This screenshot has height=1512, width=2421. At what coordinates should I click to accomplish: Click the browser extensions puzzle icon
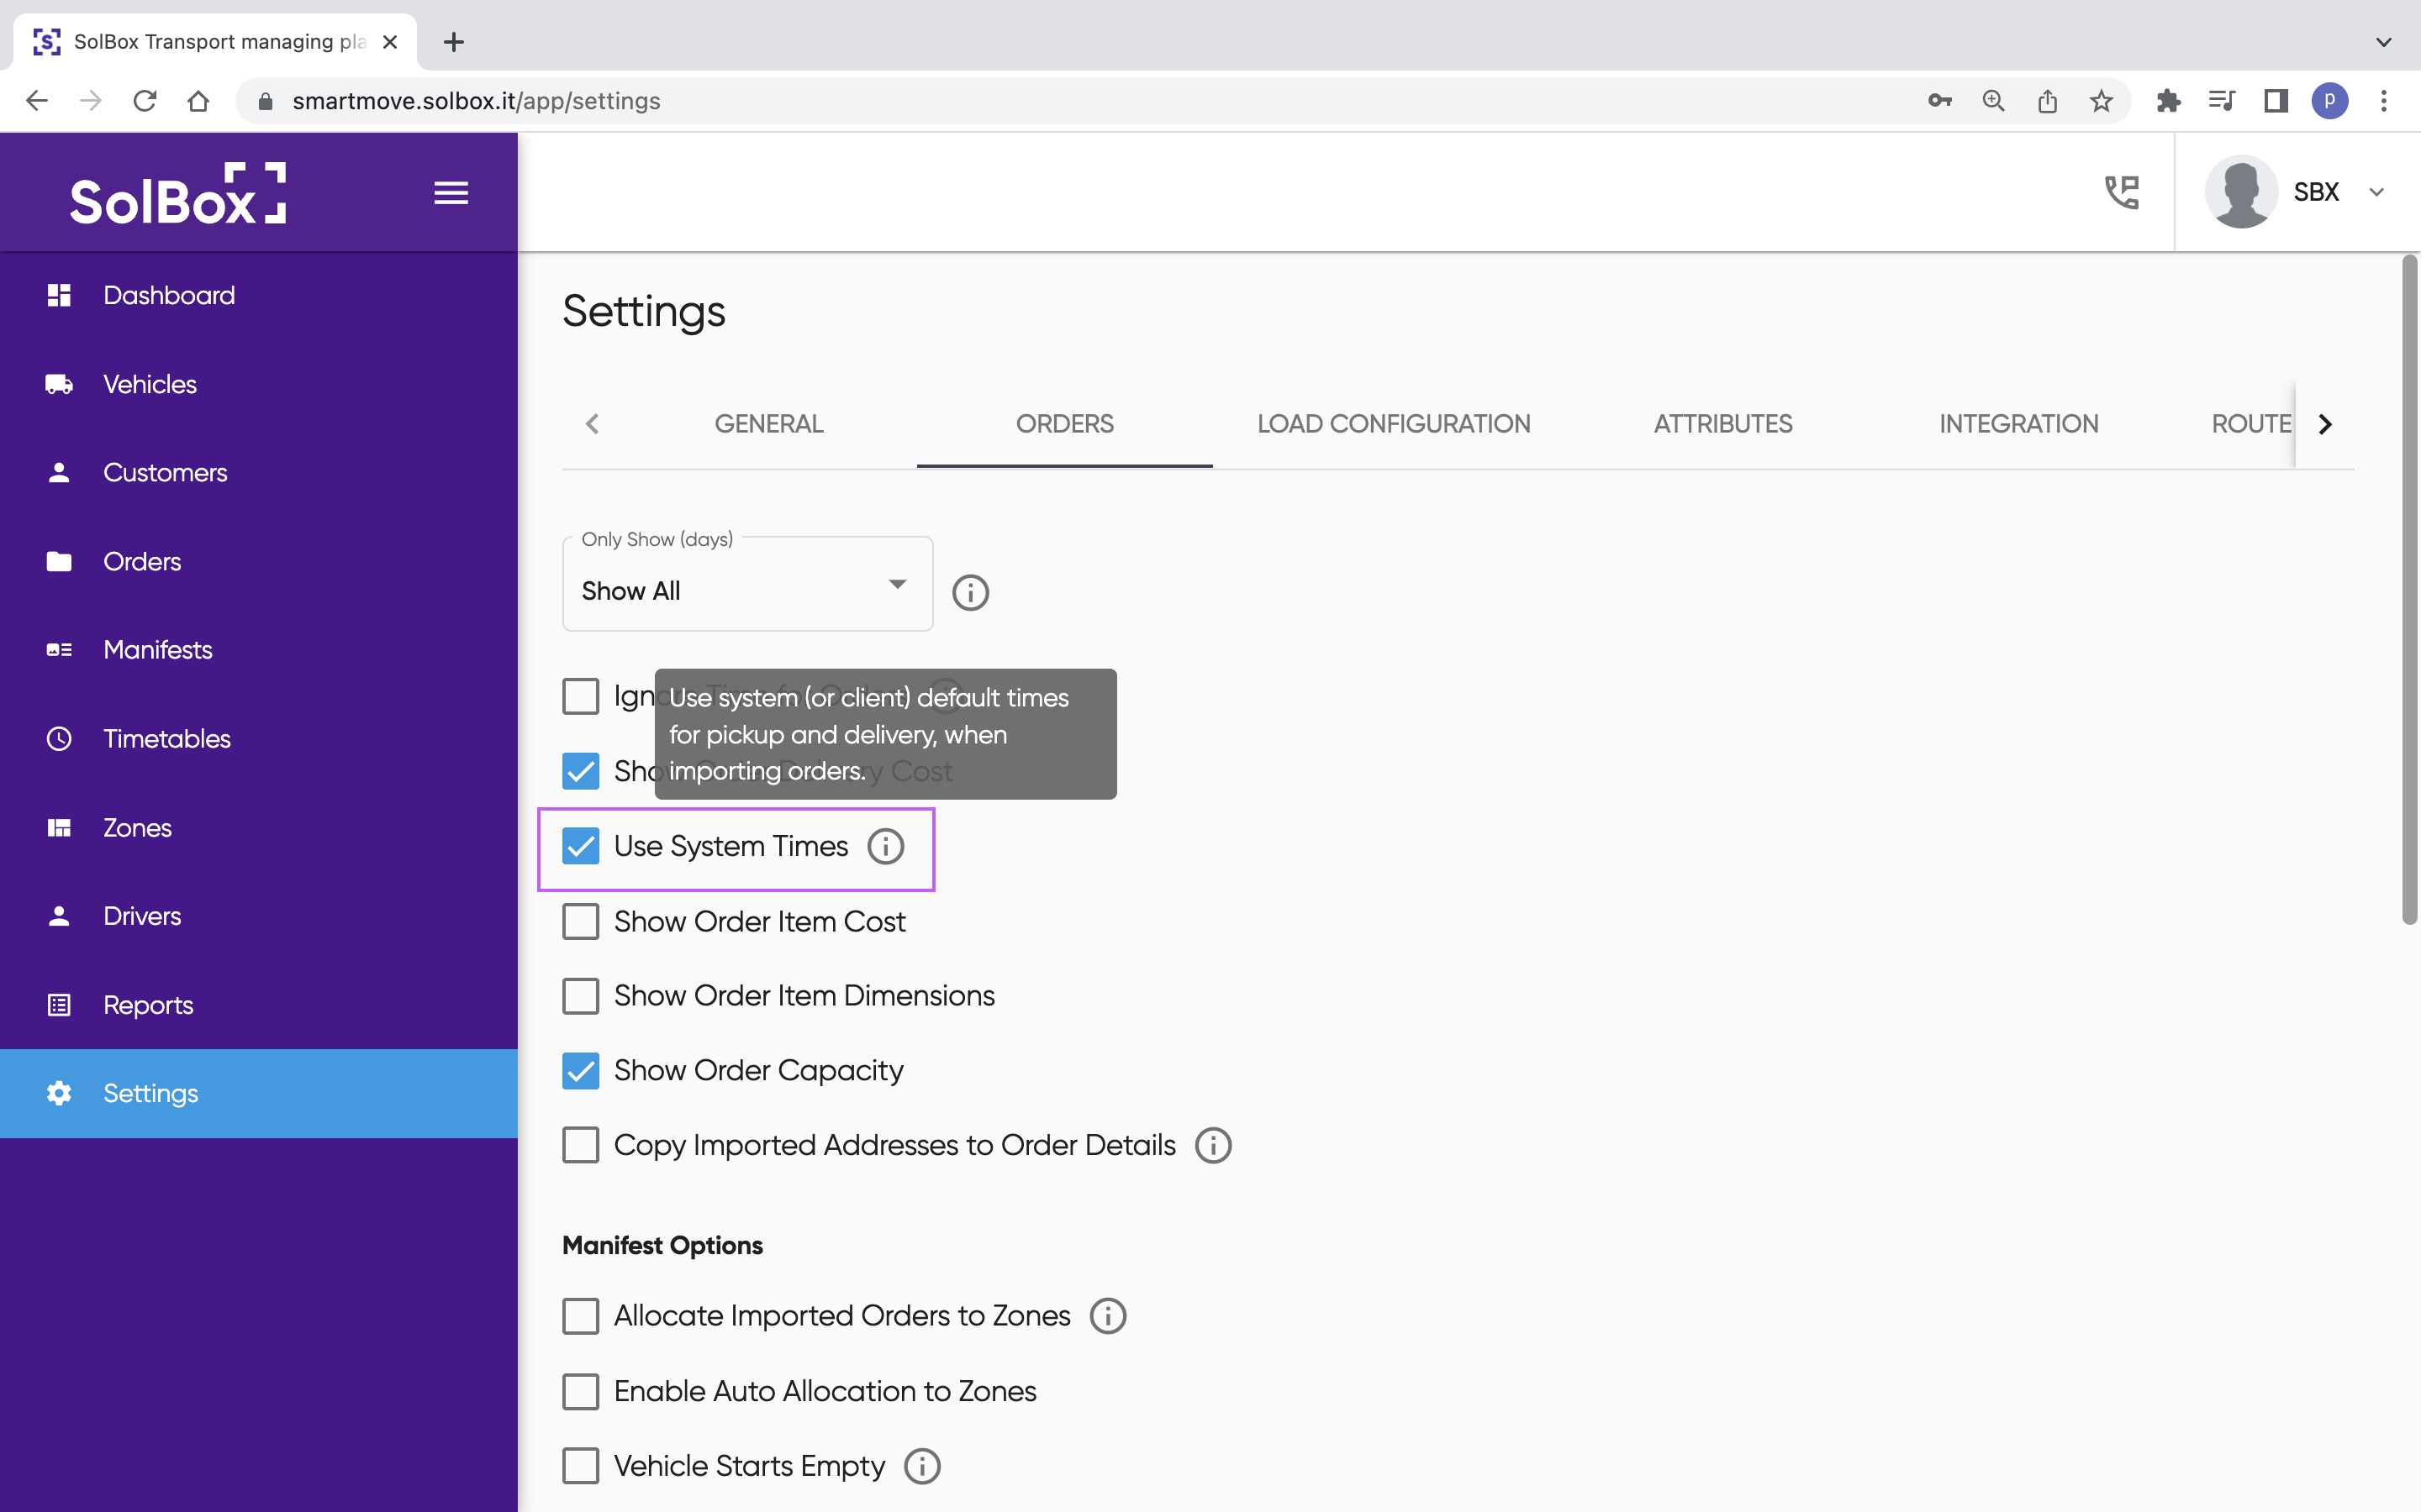click(2168, 101)
